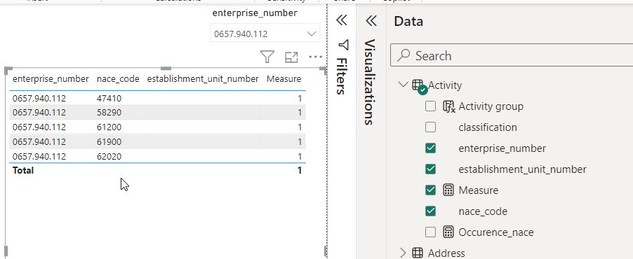
Task: Click the focus mode icon above the table
Action: (291, 57)
